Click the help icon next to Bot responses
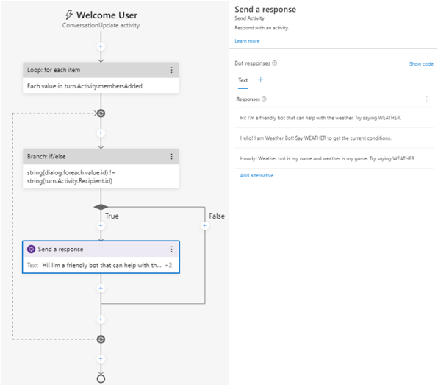Viewport: 438px width, 385px height. click(275, 63)
